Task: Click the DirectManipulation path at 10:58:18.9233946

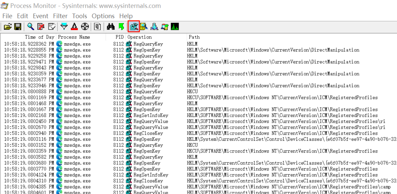Action: [273, 86]
